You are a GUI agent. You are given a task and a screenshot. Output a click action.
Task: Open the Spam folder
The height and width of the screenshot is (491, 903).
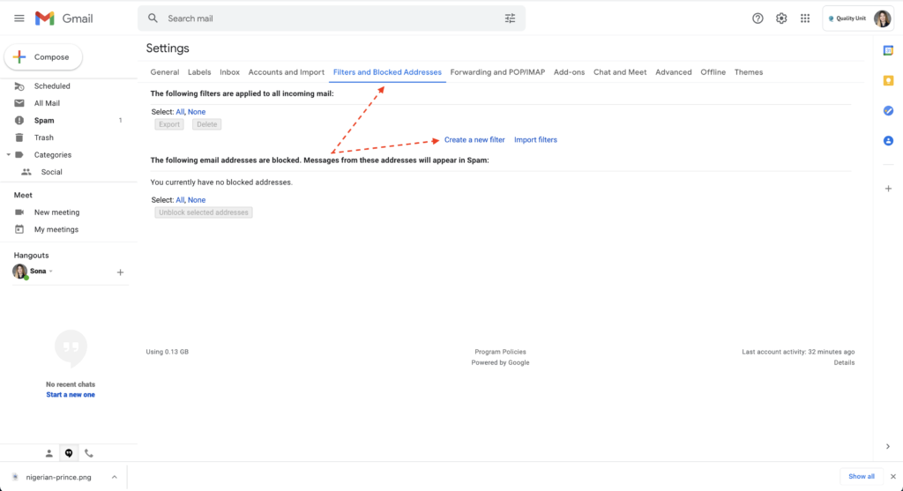coord(44,121)
